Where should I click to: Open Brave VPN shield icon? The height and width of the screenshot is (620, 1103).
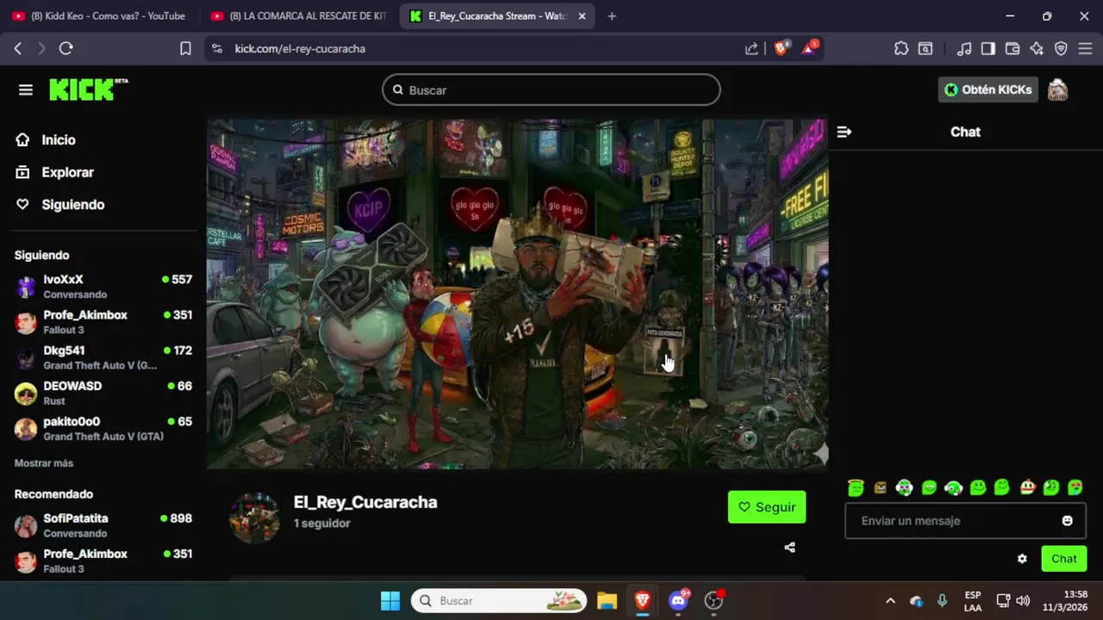[1061, 49]
